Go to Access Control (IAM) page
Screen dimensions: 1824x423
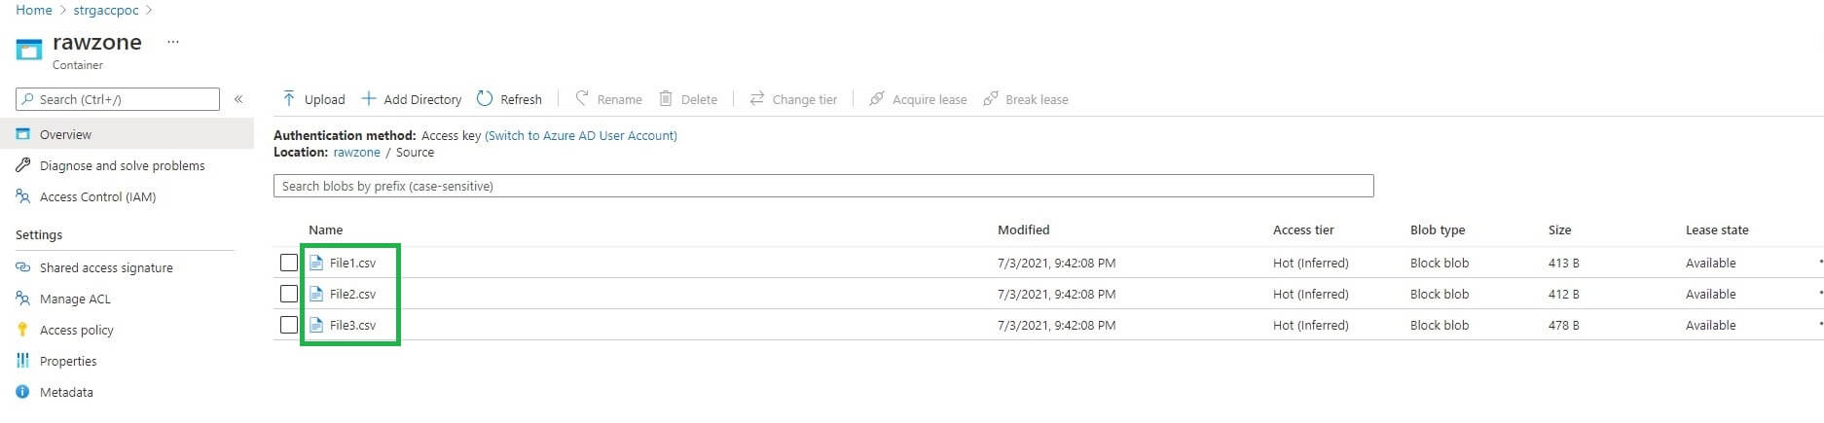tap(97, 196)
